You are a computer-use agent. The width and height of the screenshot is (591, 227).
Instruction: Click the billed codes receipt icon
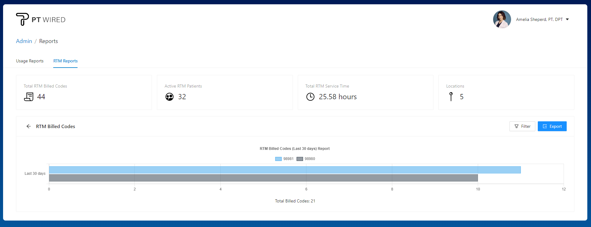[x=29, y=97]
